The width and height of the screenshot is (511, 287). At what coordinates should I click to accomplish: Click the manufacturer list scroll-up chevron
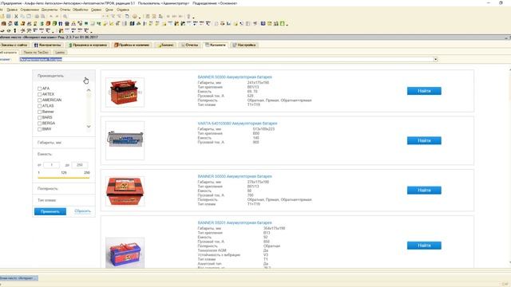tap(89, 90)
